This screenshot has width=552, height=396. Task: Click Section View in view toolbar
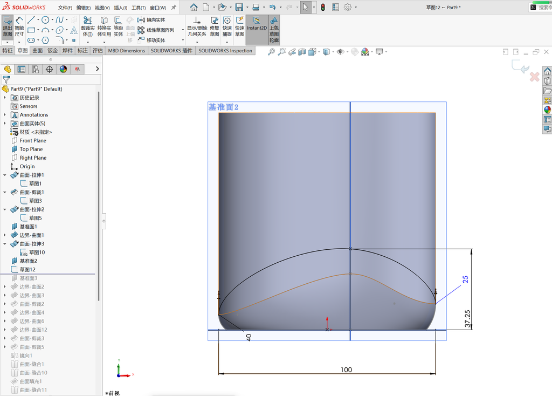[302, 52]
